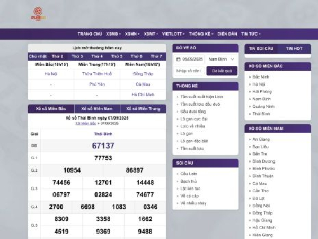Image resolution: width=318 pixels, height=239 pixels.
Task: Click the 06/09/2025 date field
Action: [x=189, y=59]
